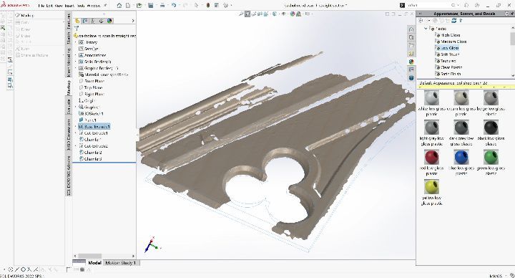Expand the History node in feature tree
515x278 pixels.
coord(76,42)
